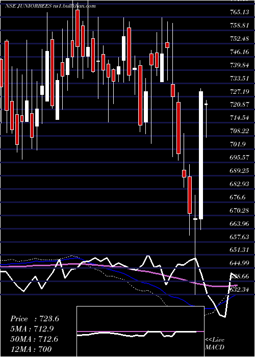
Task: Click the 739.84 price axis label
Action: [x=240, y=65]
